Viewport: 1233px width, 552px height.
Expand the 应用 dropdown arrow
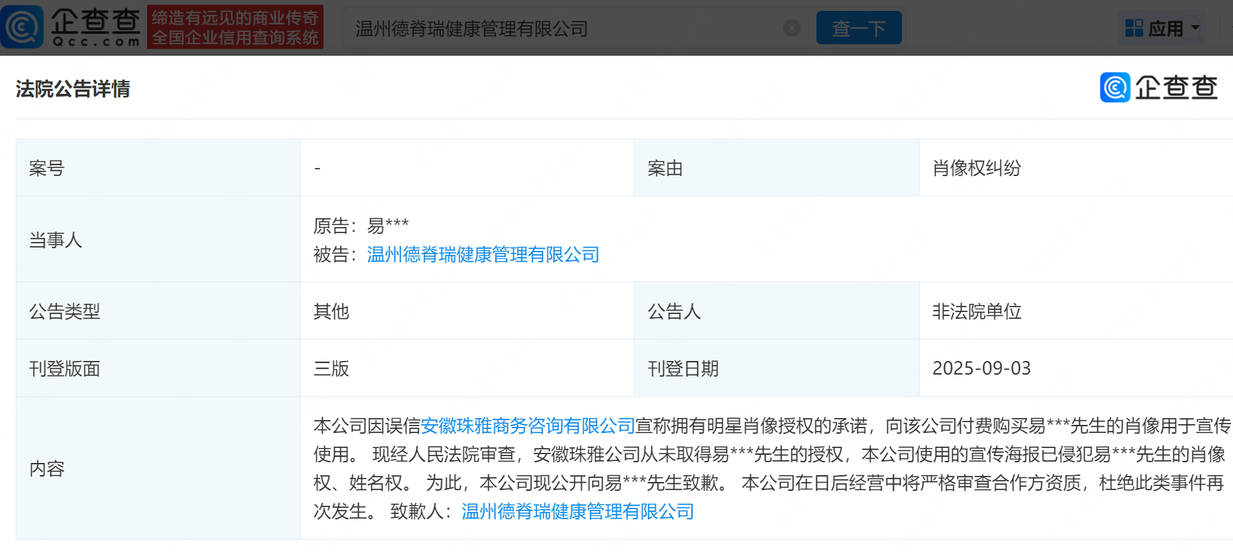tap(1196, 29)
